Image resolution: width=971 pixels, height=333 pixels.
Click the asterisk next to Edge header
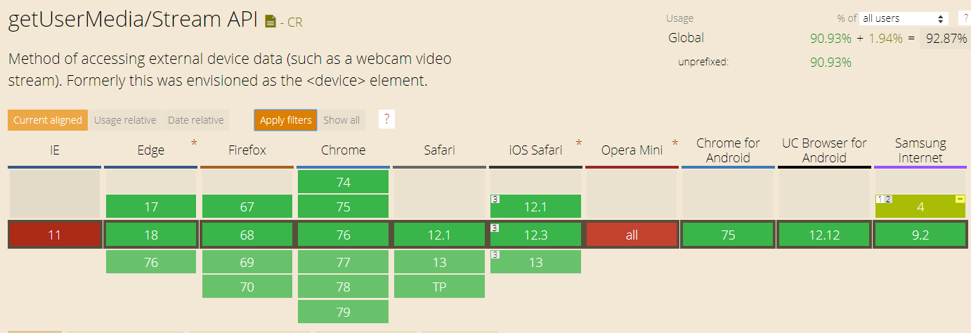point(194,143)
